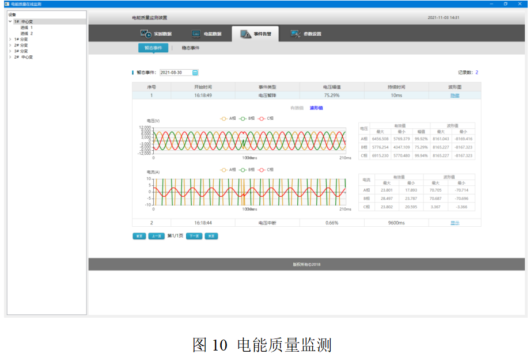
Task: Go to previous page with 上一页
Action: 156,236
